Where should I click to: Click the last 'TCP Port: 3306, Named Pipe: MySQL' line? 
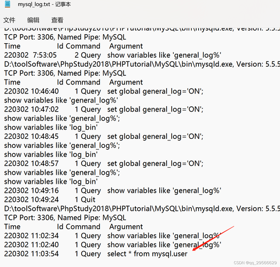(x=65, y=217)
